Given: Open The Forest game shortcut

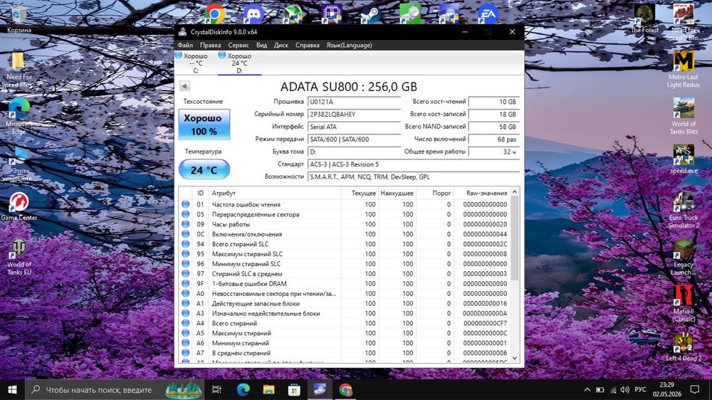Looking at the screenshot, I should [x=645, y=19].
